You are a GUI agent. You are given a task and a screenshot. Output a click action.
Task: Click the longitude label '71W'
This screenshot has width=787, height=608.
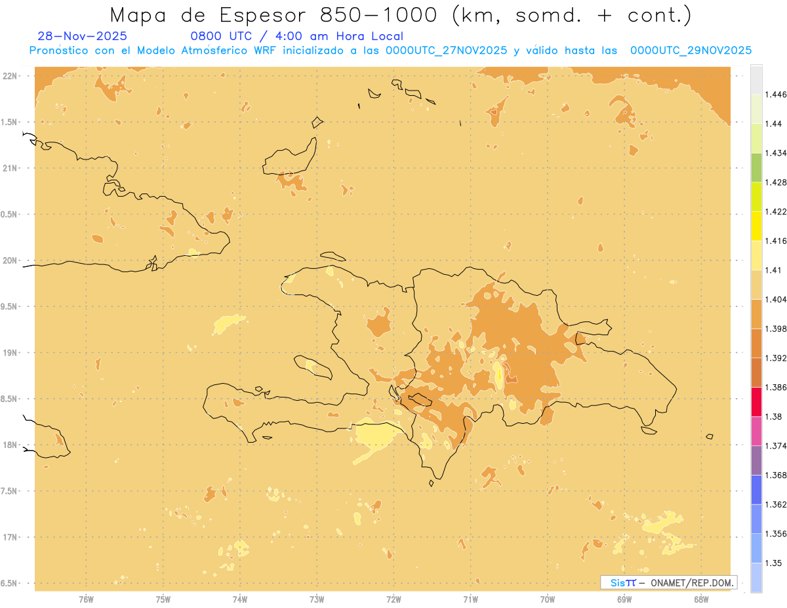pyautogui.click(x=470, y=599)
